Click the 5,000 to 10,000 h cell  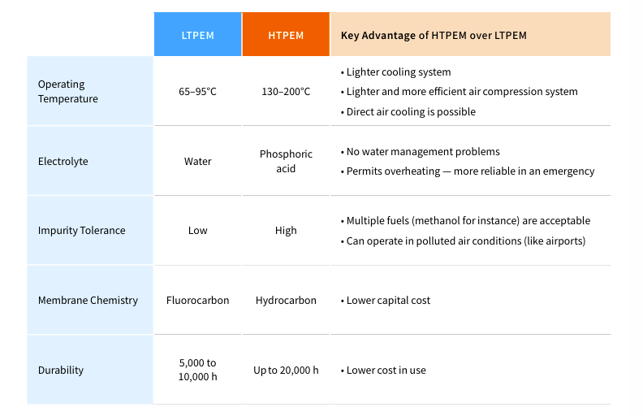pos(197,370)
